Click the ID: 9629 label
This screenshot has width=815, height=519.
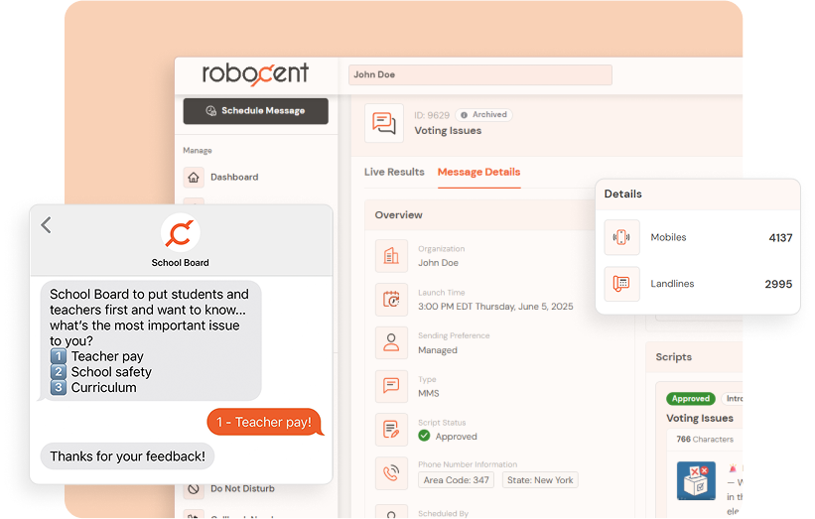432,115
